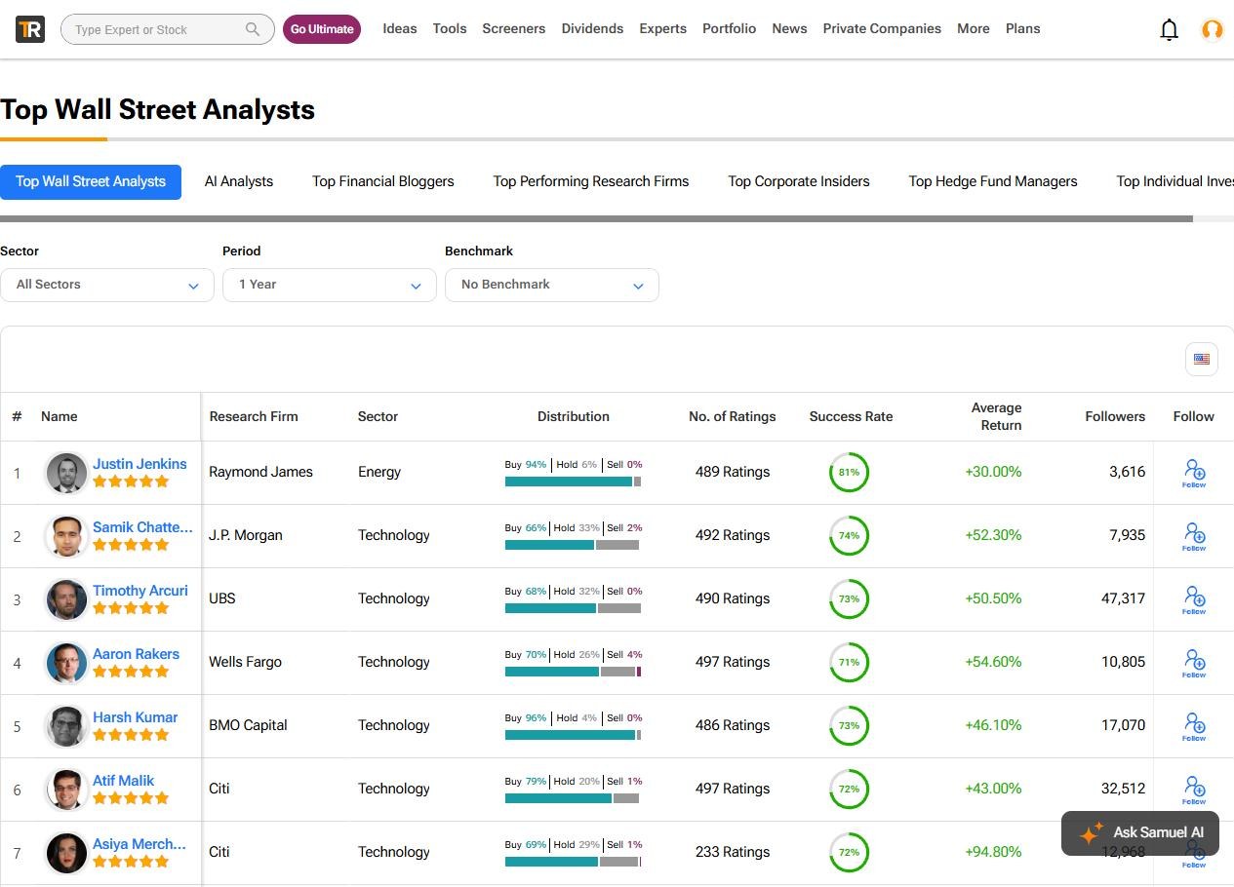Click the Ask Samuel AI sparkle icon

(1091, 833)
